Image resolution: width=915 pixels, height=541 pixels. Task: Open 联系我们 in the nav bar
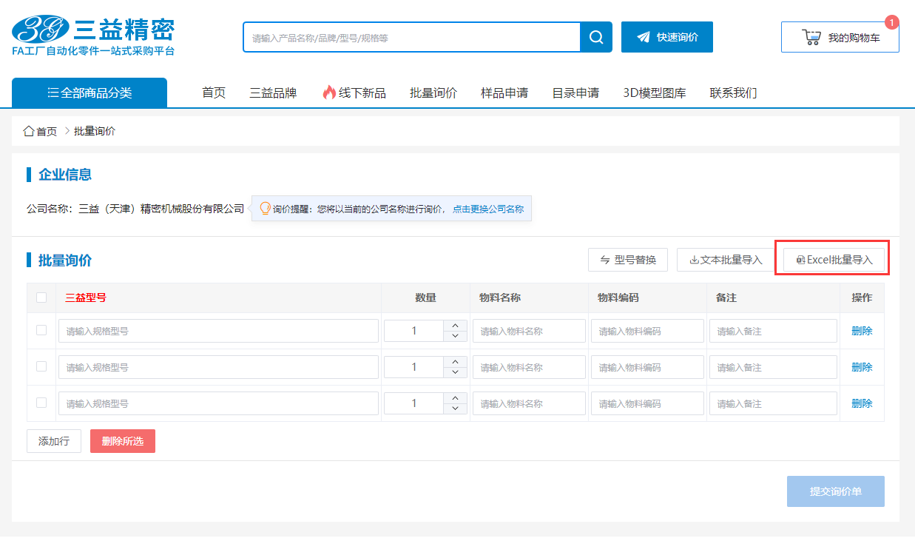(x=733, y=93)
